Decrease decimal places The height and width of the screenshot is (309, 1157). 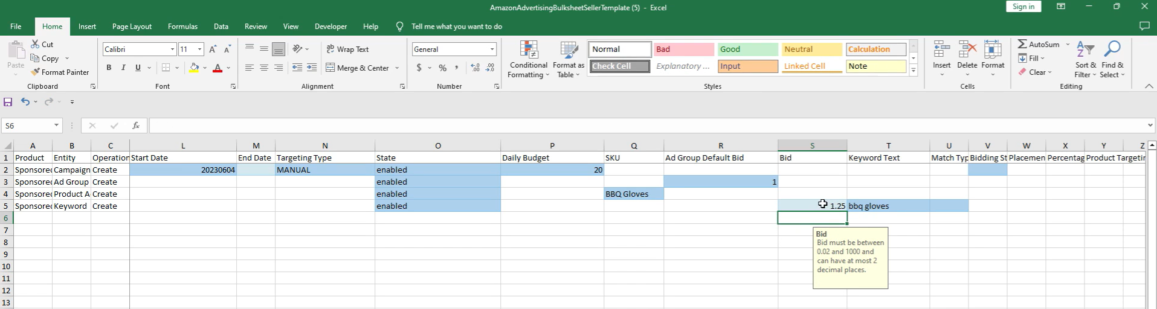(490, 68)
